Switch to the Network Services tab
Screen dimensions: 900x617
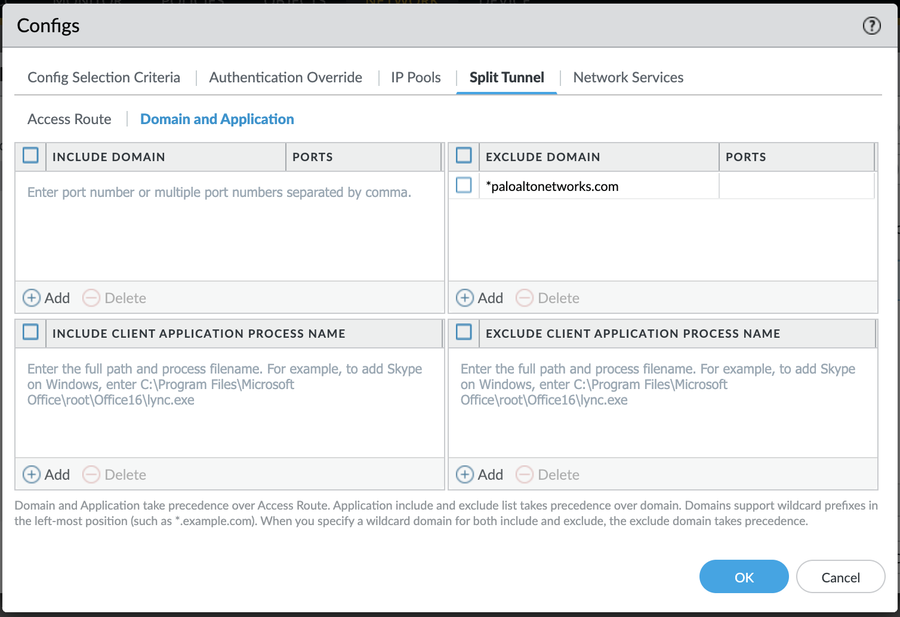pos(628,77)
